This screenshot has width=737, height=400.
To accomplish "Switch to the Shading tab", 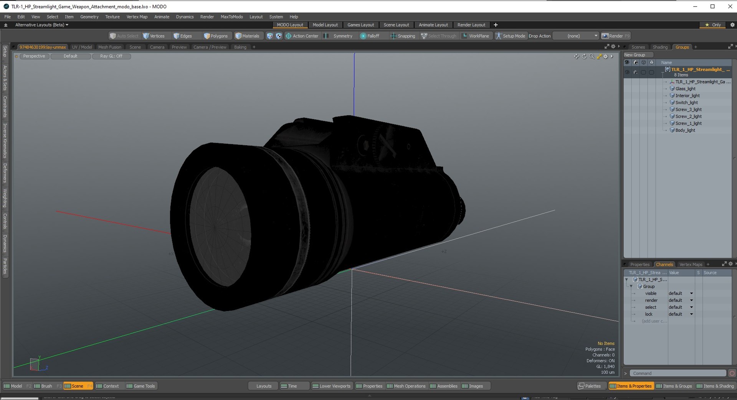I will point(660,47).
